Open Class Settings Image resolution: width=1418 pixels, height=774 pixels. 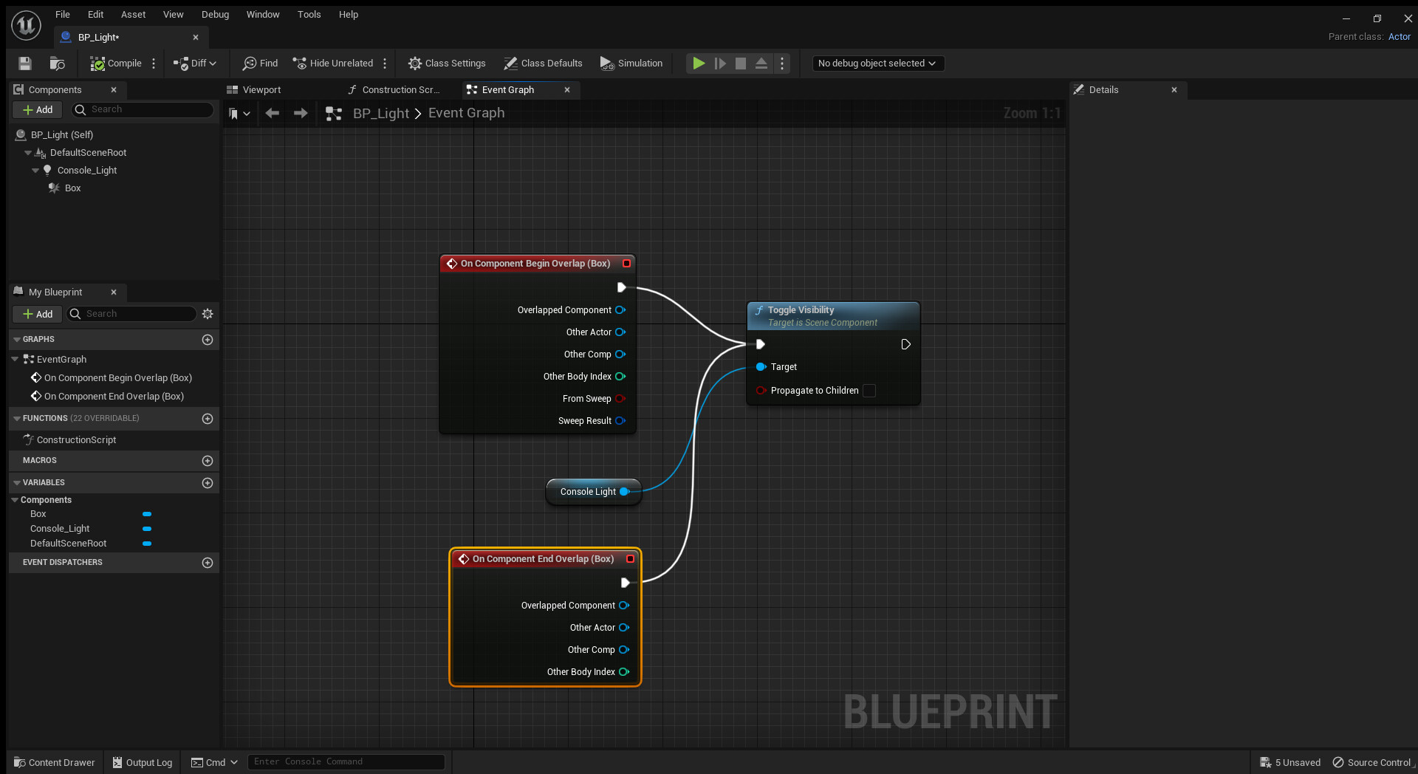[447, 64]
